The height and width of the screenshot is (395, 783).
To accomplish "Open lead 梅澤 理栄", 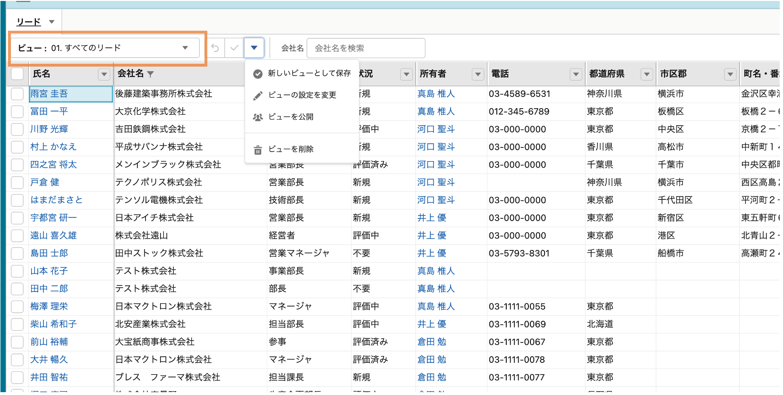I will click(49, 307).
